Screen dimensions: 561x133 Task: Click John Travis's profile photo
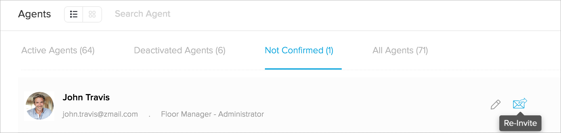coord(40,106)
